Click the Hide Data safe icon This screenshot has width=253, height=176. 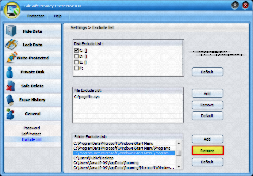pos(11,31)
